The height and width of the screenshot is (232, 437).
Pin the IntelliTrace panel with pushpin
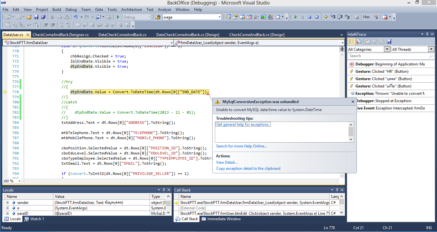pyautogui.click(x=427, y=34)
